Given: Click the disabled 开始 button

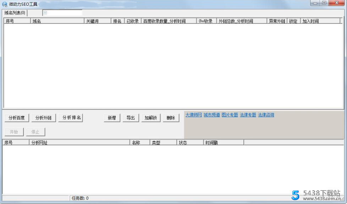Looking at the screenshot, I should 14,132.
